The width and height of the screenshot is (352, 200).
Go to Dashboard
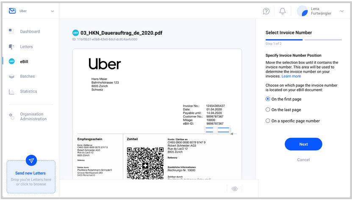[30, 31]
